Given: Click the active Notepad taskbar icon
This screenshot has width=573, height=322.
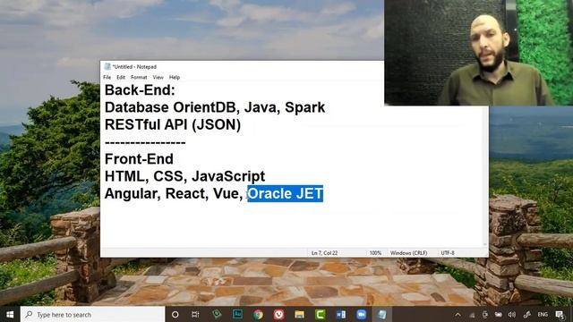Looking at the screenshot, I should 382,314.
